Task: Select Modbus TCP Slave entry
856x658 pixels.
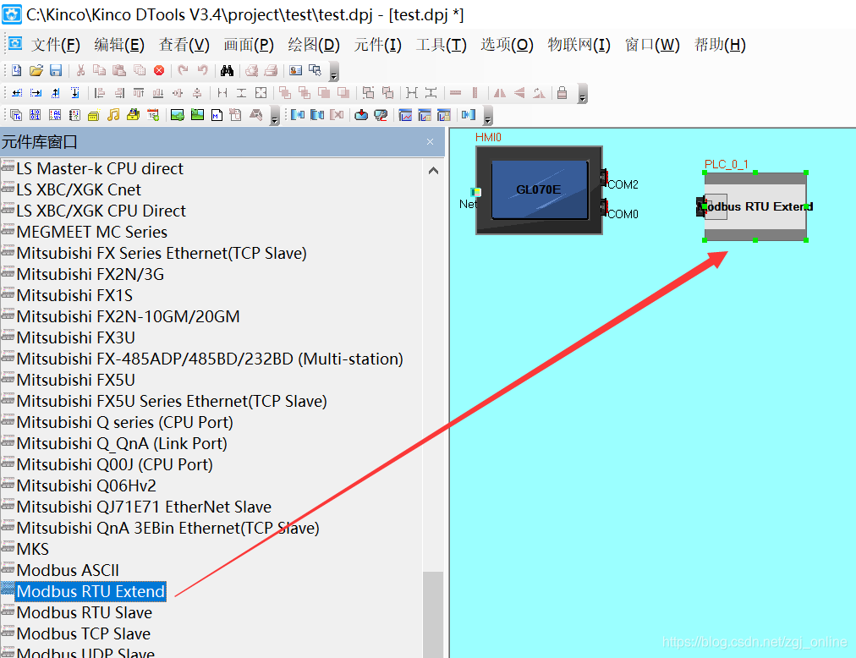Action: coord(84,634)
